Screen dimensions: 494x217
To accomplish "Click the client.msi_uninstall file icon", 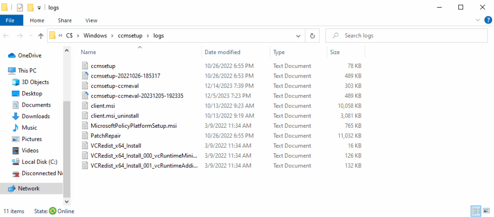I will click(84, 116).
